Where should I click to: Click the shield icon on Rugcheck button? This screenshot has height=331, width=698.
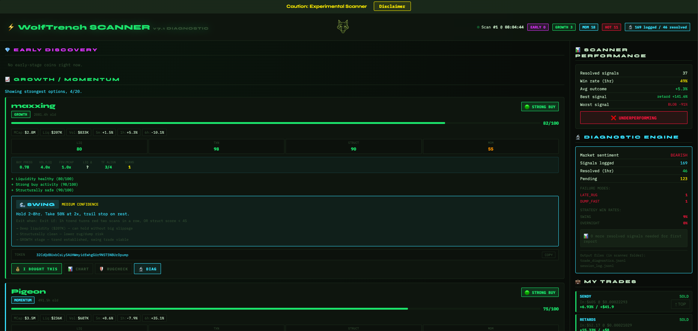[x=101, y=269]
